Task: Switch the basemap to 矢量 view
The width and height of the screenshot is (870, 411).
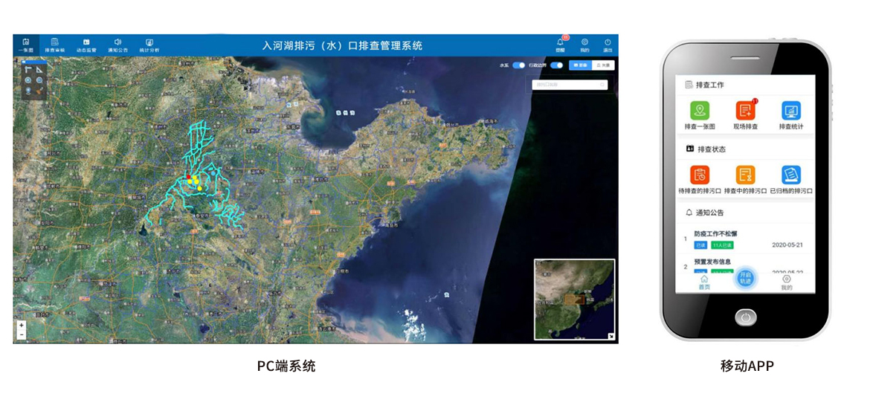Action: pyautogui.click(x=603, y=65)
